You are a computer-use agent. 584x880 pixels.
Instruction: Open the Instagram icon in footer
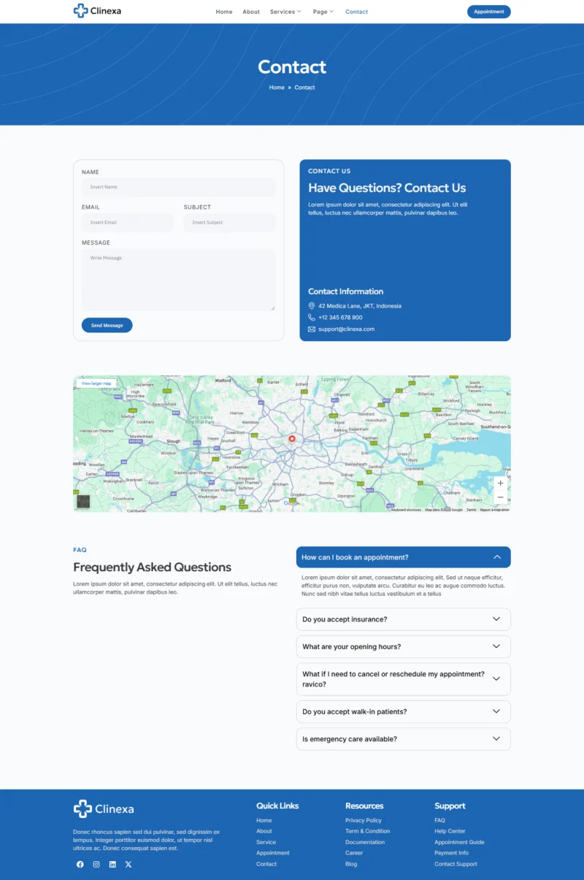(x=96, y=864)
